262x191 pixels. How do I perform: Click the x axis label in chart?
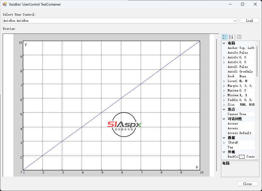click(x=197, y=167)
